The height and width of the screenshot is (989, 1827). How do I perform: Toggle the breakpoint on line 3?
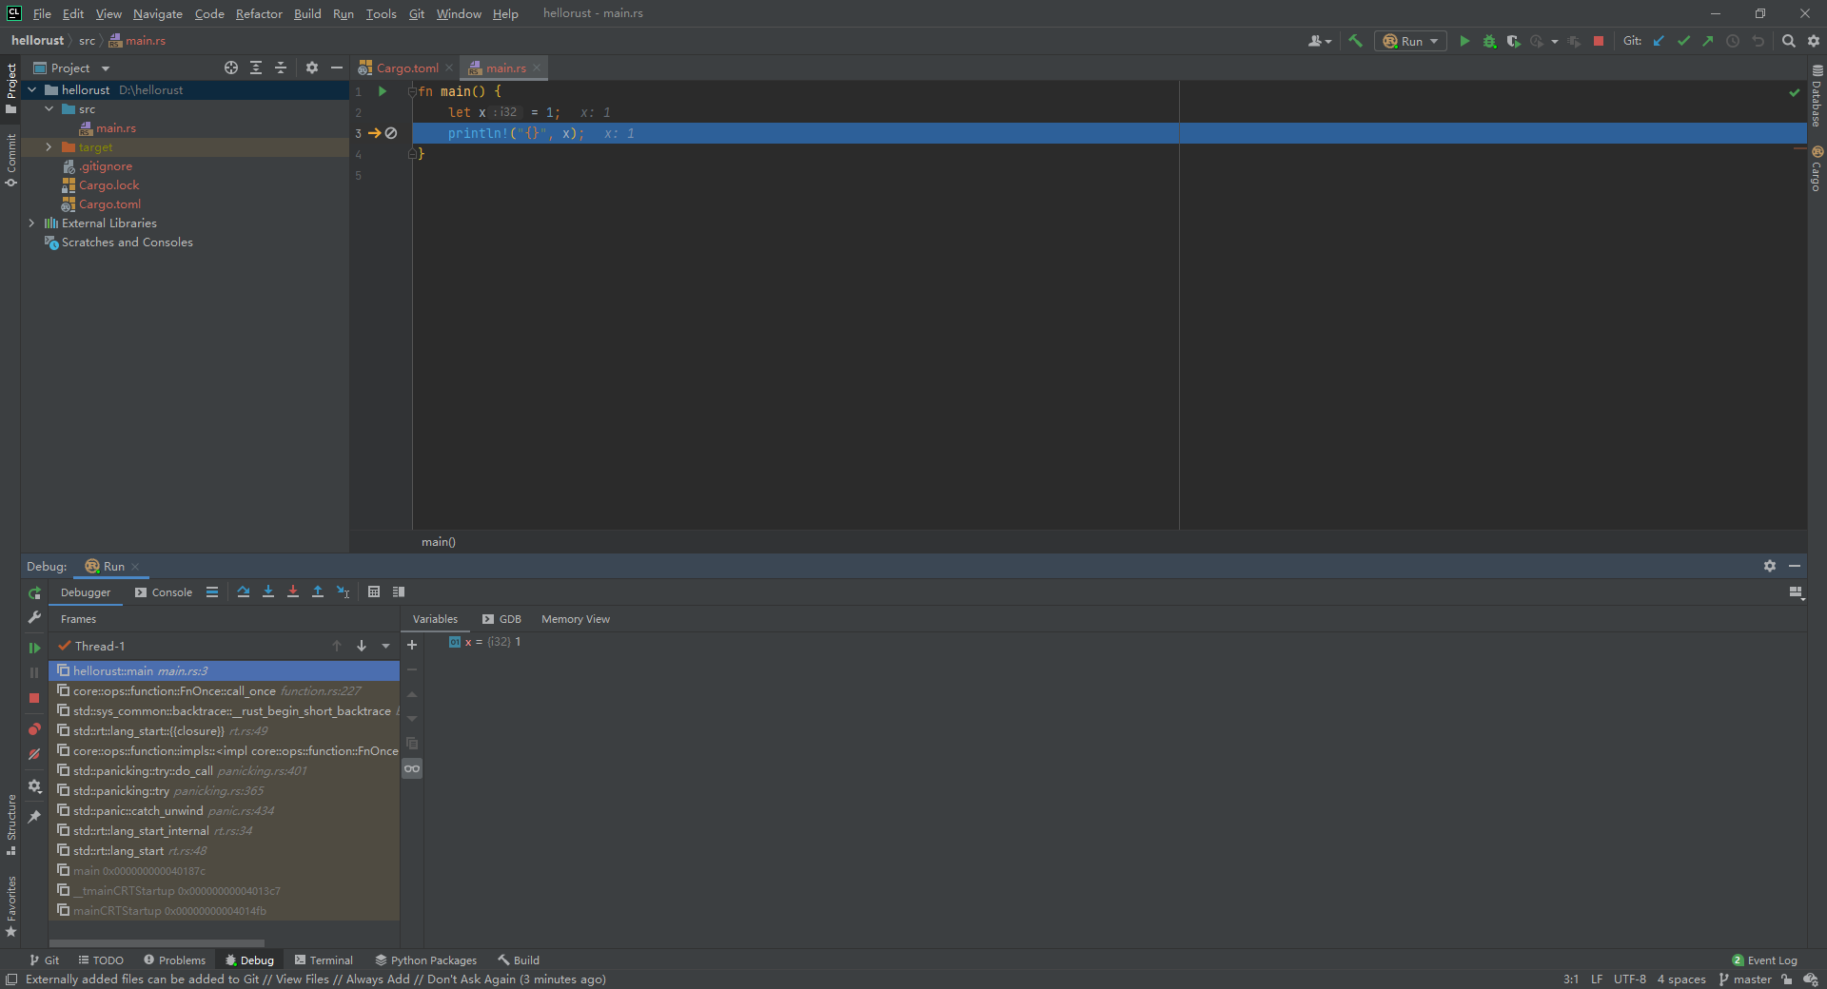tap(391, 133)
